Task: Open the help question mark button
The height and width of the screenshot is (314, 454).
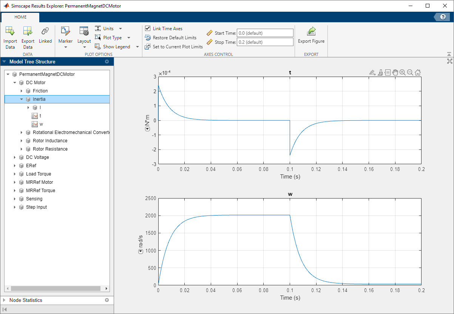Action: pos(443,17)
